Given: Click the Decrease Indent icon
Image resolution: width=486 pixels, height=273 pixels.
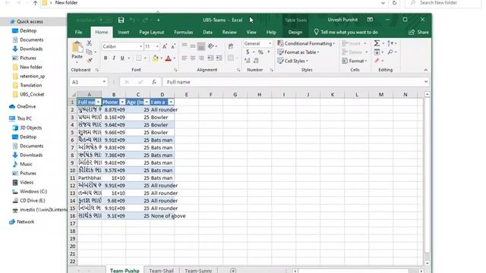Looking at the screenshot, I should coord(210,58).
